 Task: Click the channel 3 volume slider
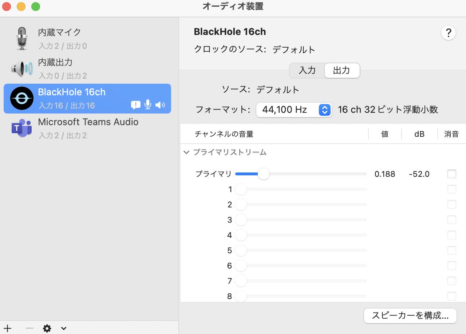(301, 220)
